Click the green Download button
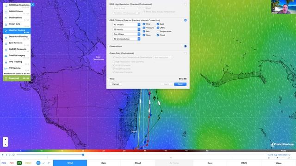This screenshot has width=296, height=166. [17, 78]
